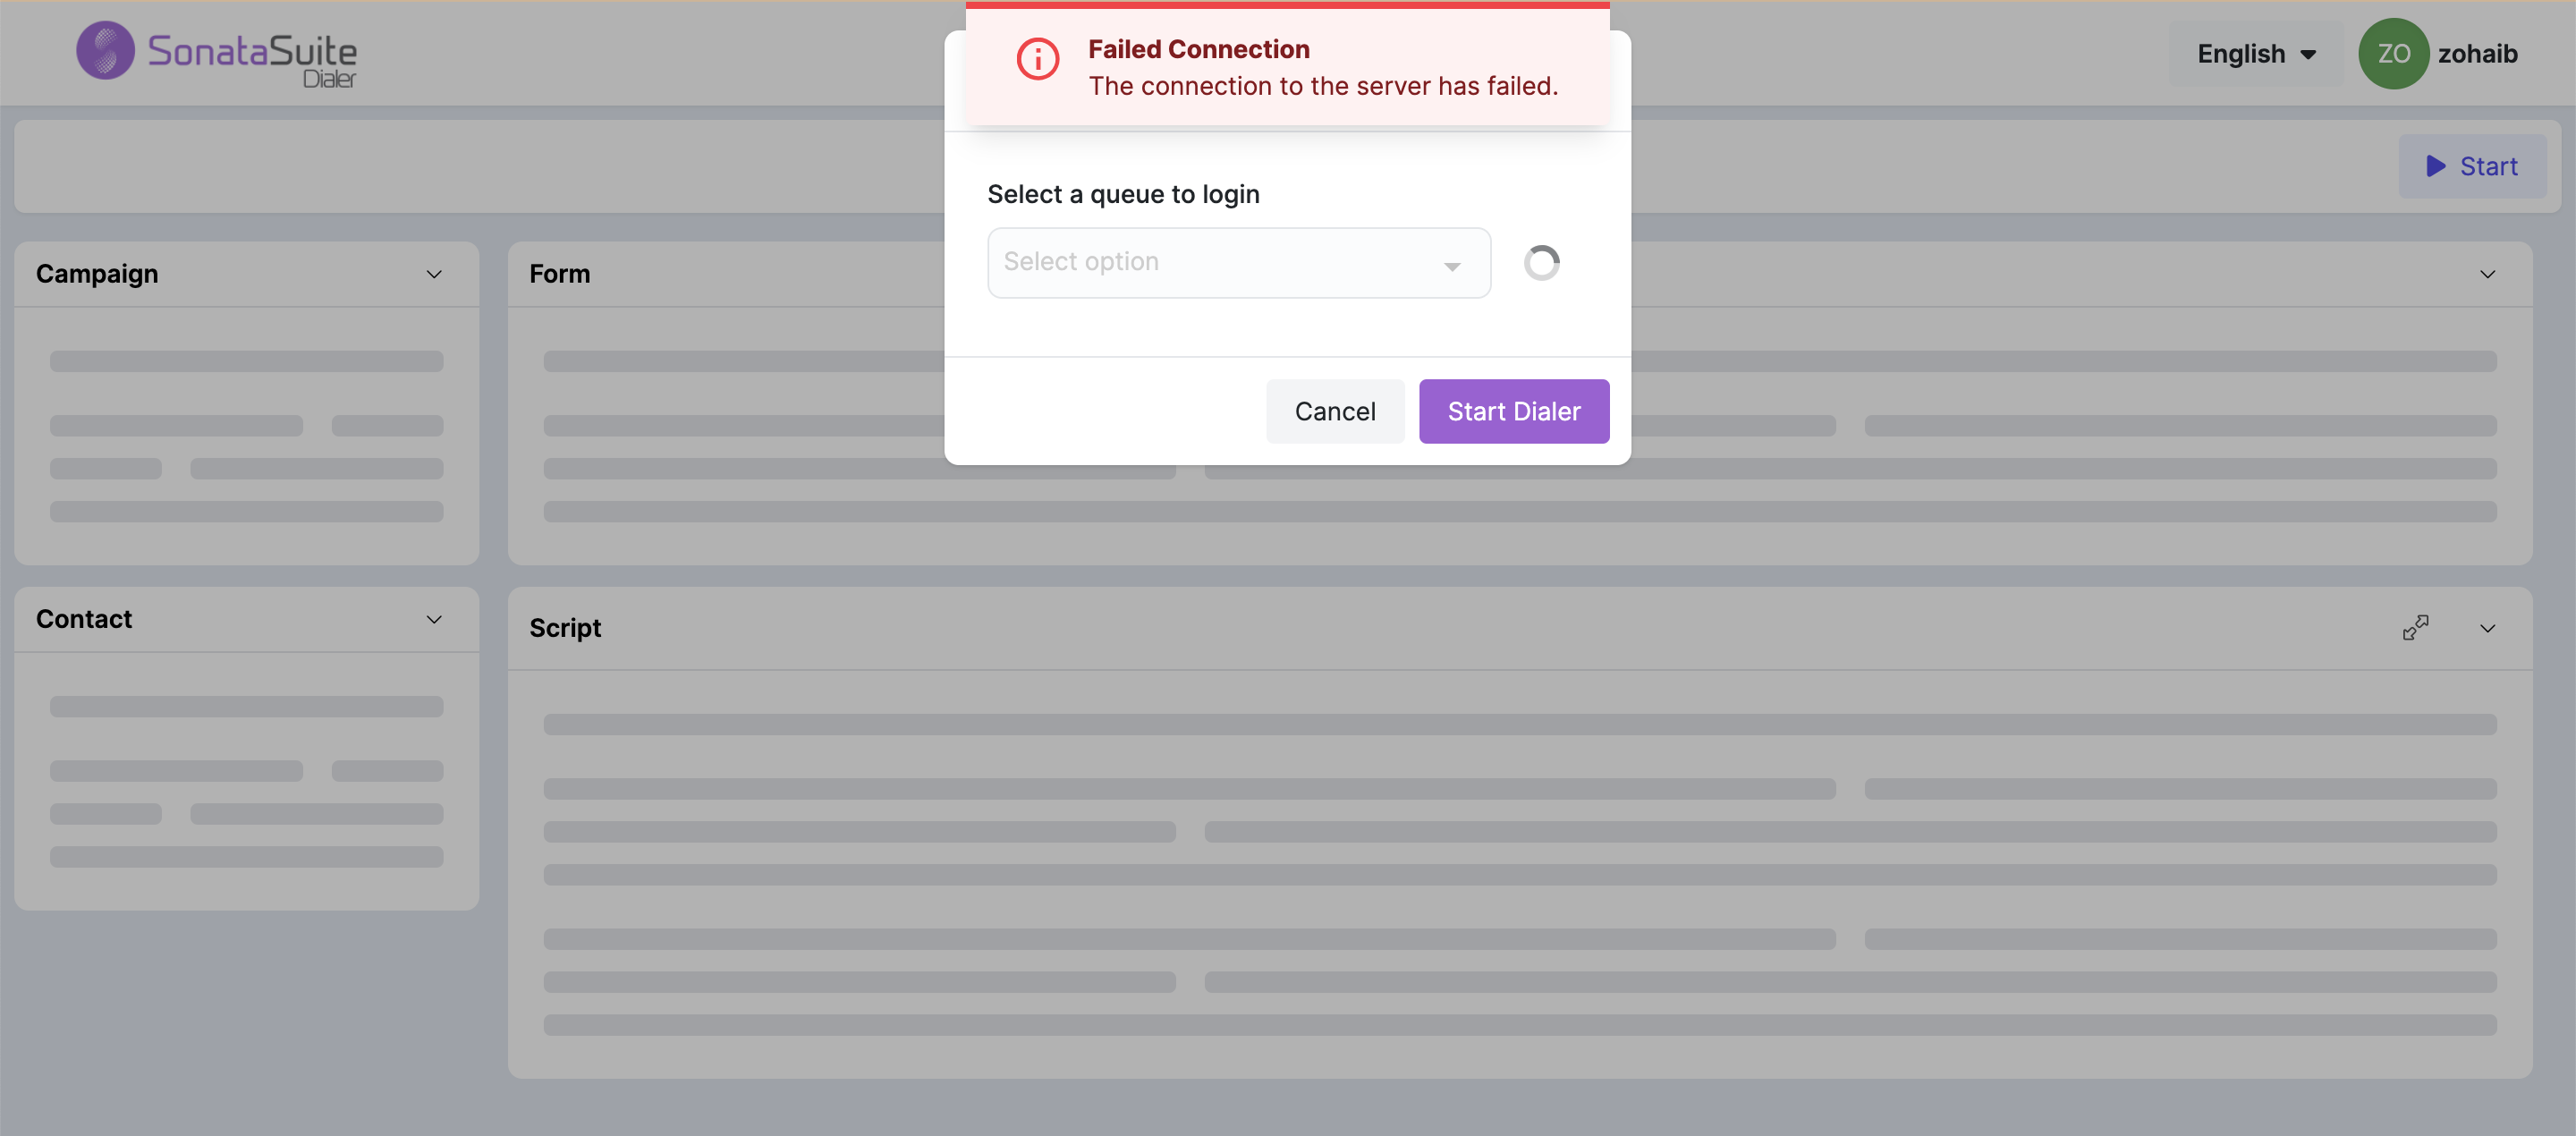The height and width of the screenshot is (1136, 2576).
Task: Click the play icon on Start button
Action: point(2436,166)
